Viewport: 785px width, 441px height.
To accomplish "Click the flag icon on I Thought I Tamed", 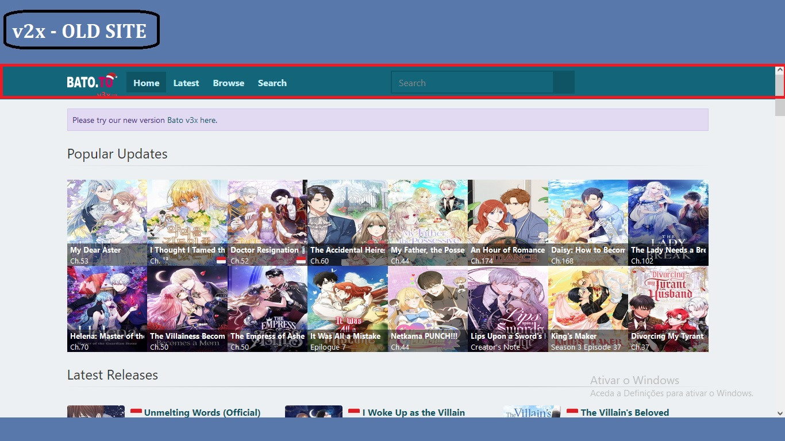I will coord(221,261).
